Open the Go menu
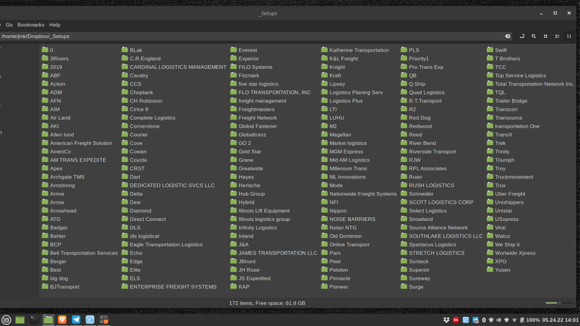 pyautogui.click(x=9, y=25)
